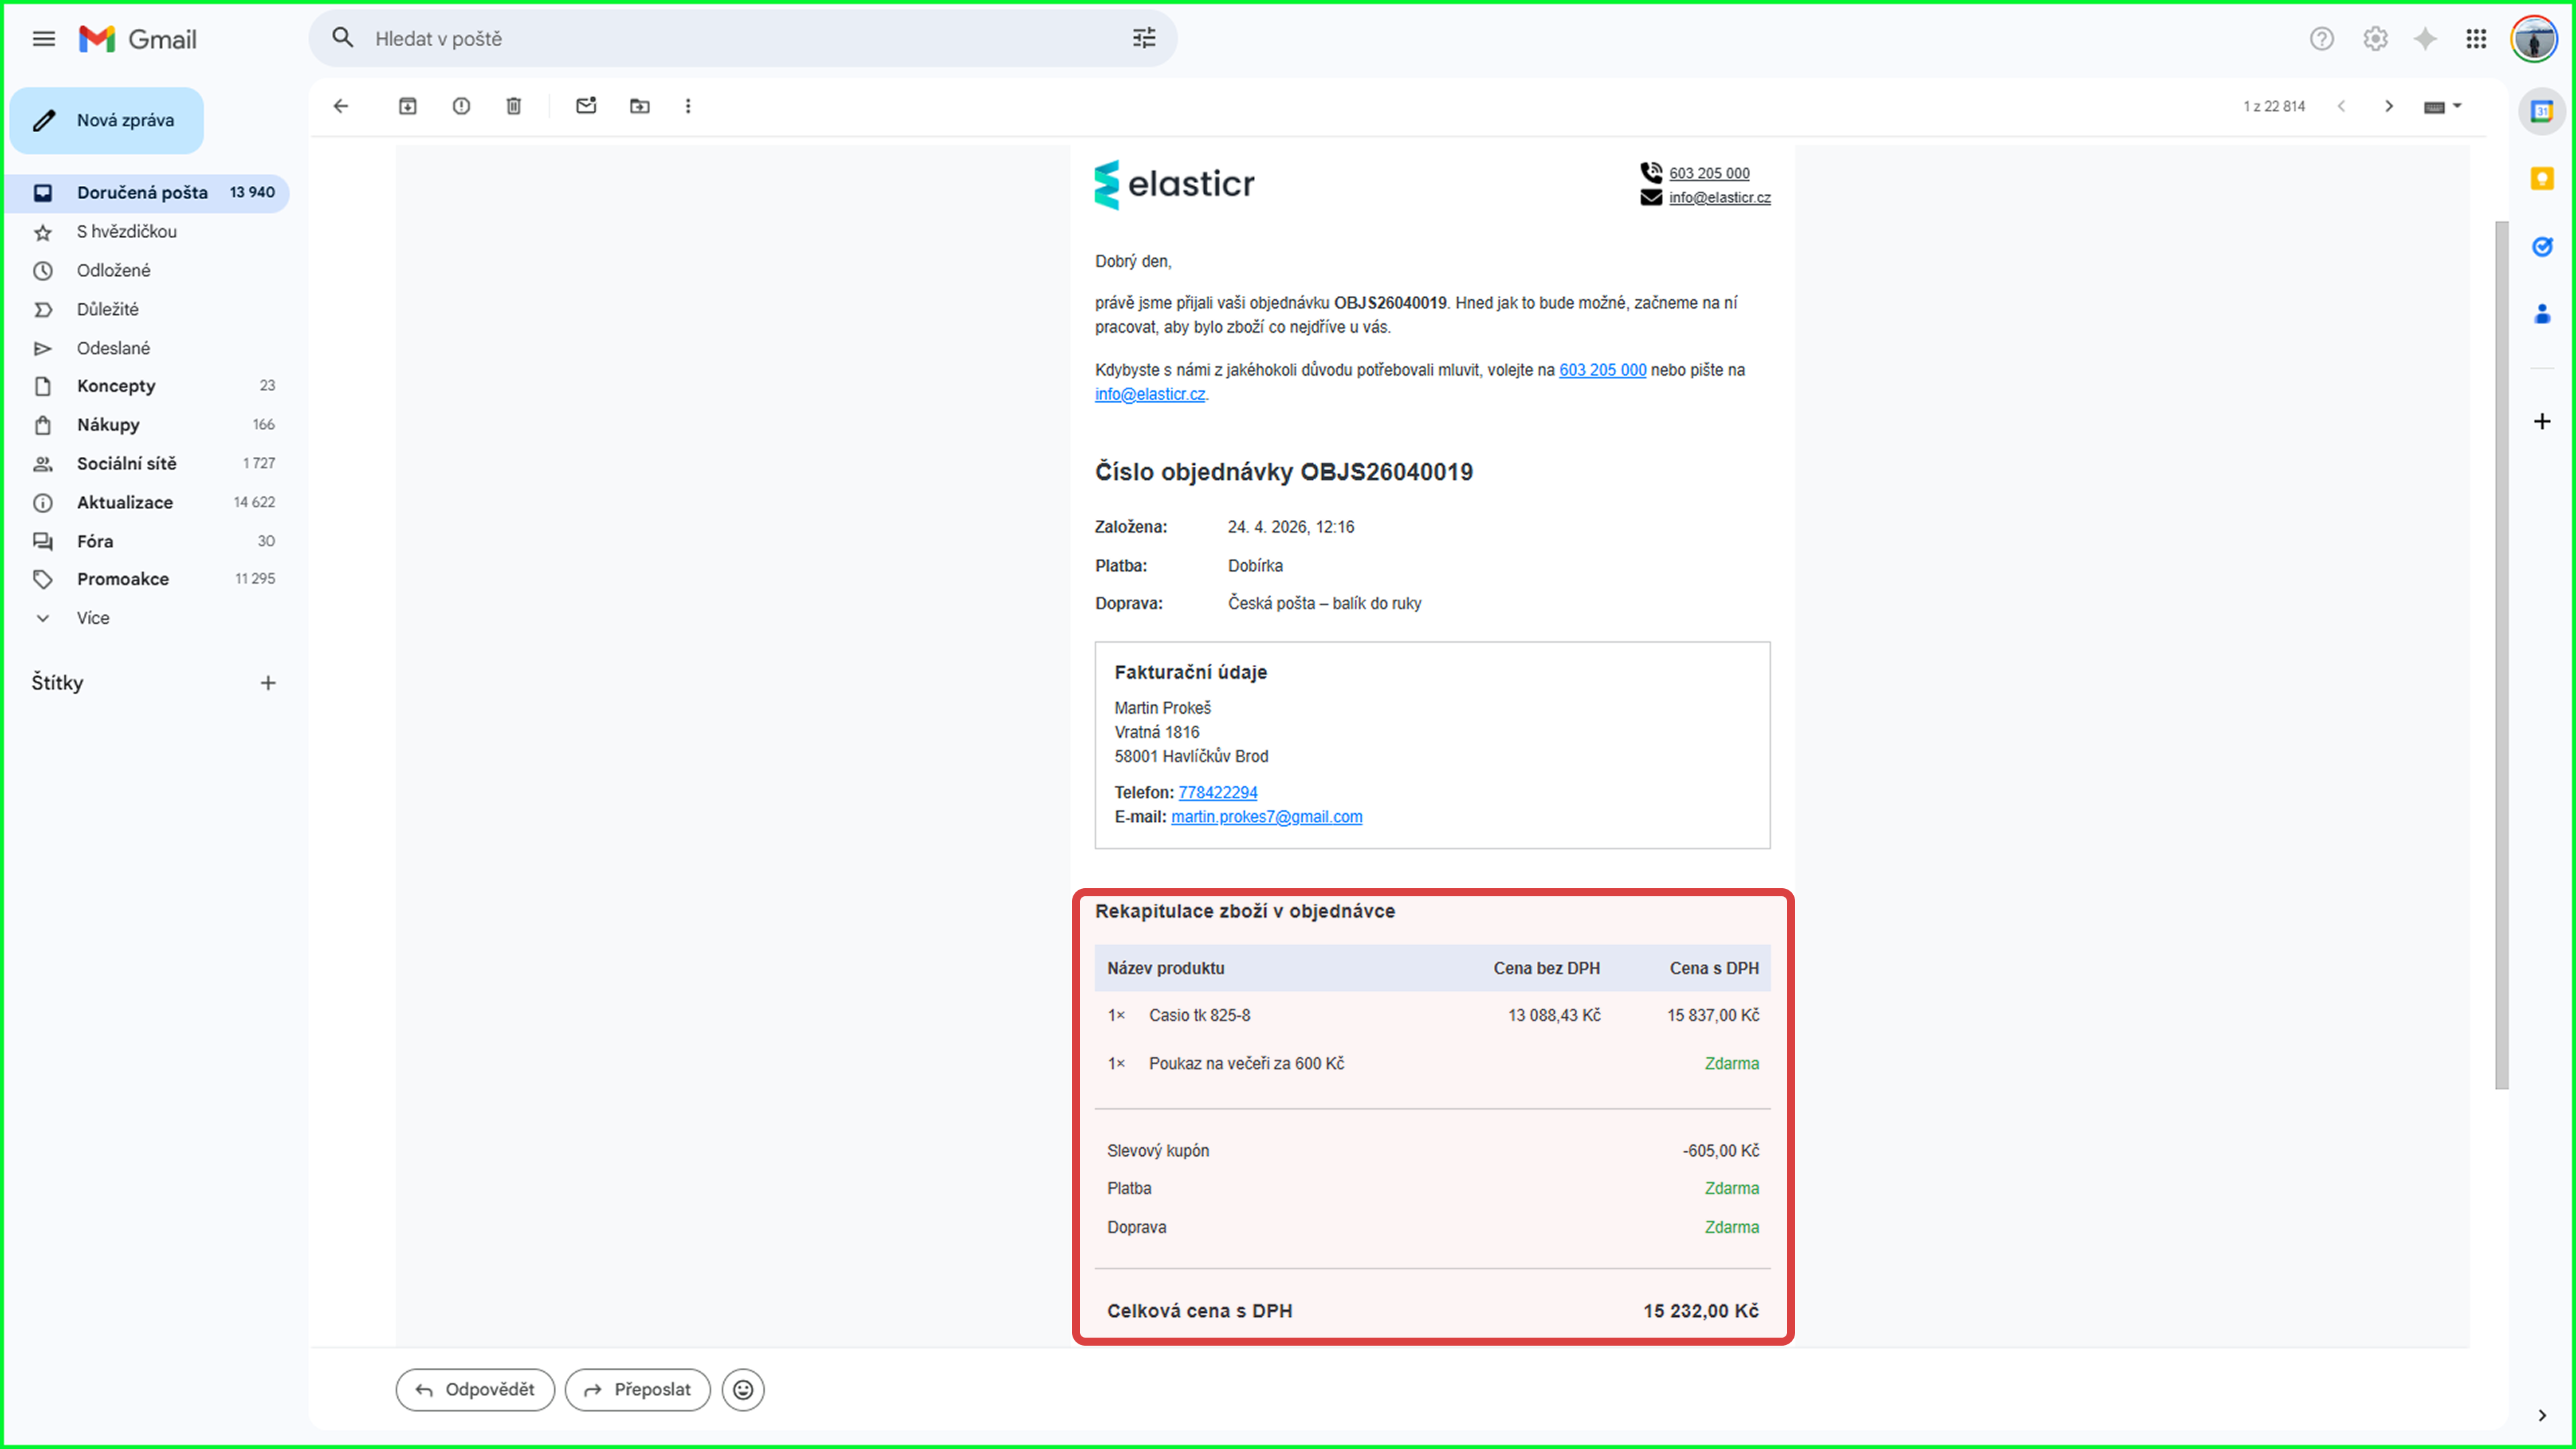Open the Koncepty folder

tap(116, 386)
